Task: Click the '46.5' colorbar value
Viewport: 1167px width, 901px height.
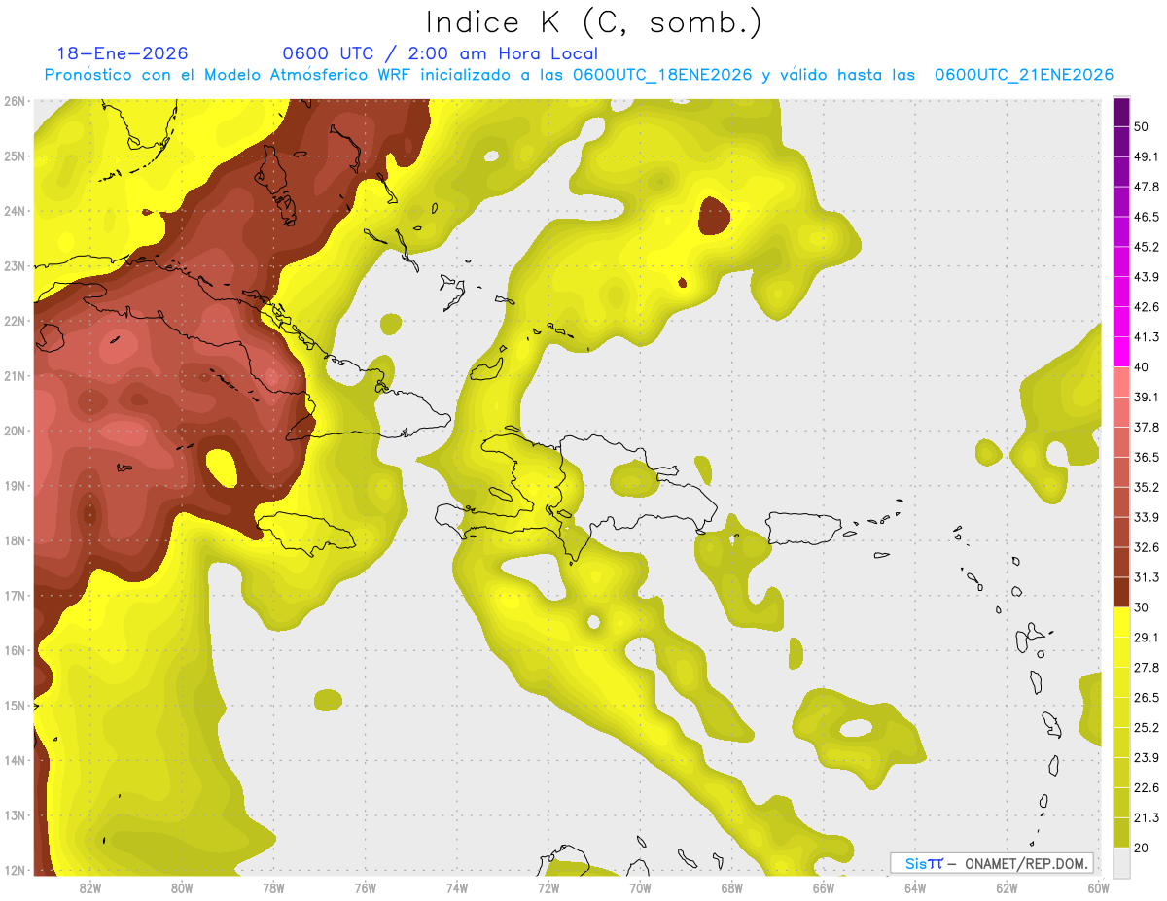Action: click(x=1147, y=217)
